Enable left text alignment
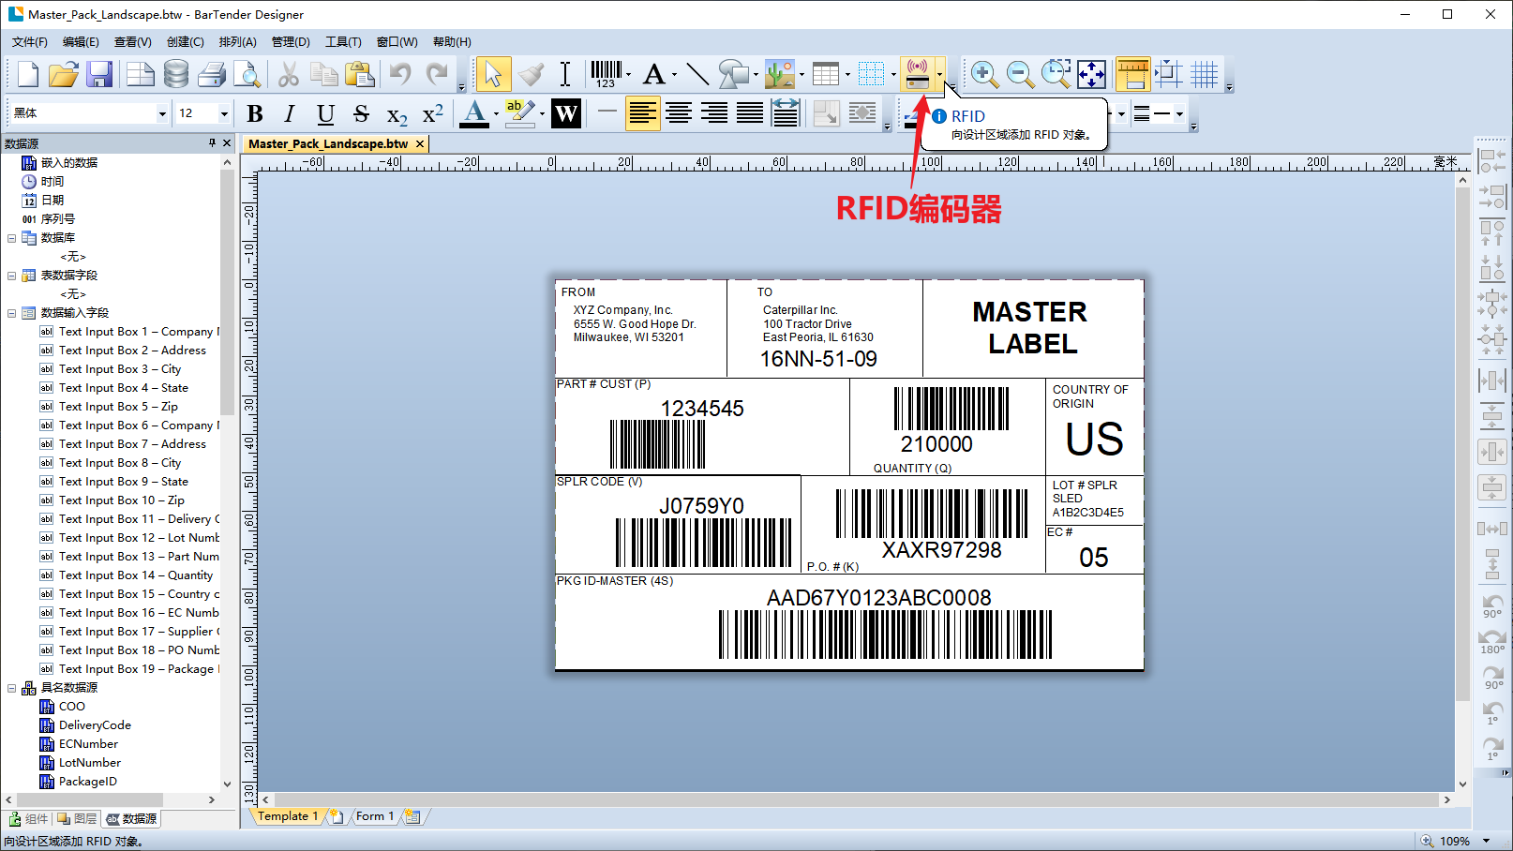The image size is (1513, 851). (x=642, y=113)
